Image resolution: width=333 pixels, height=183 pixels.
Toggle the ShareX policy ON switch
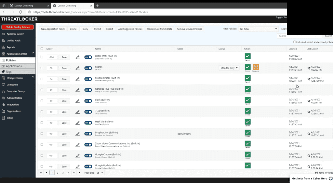pos(88,68)
